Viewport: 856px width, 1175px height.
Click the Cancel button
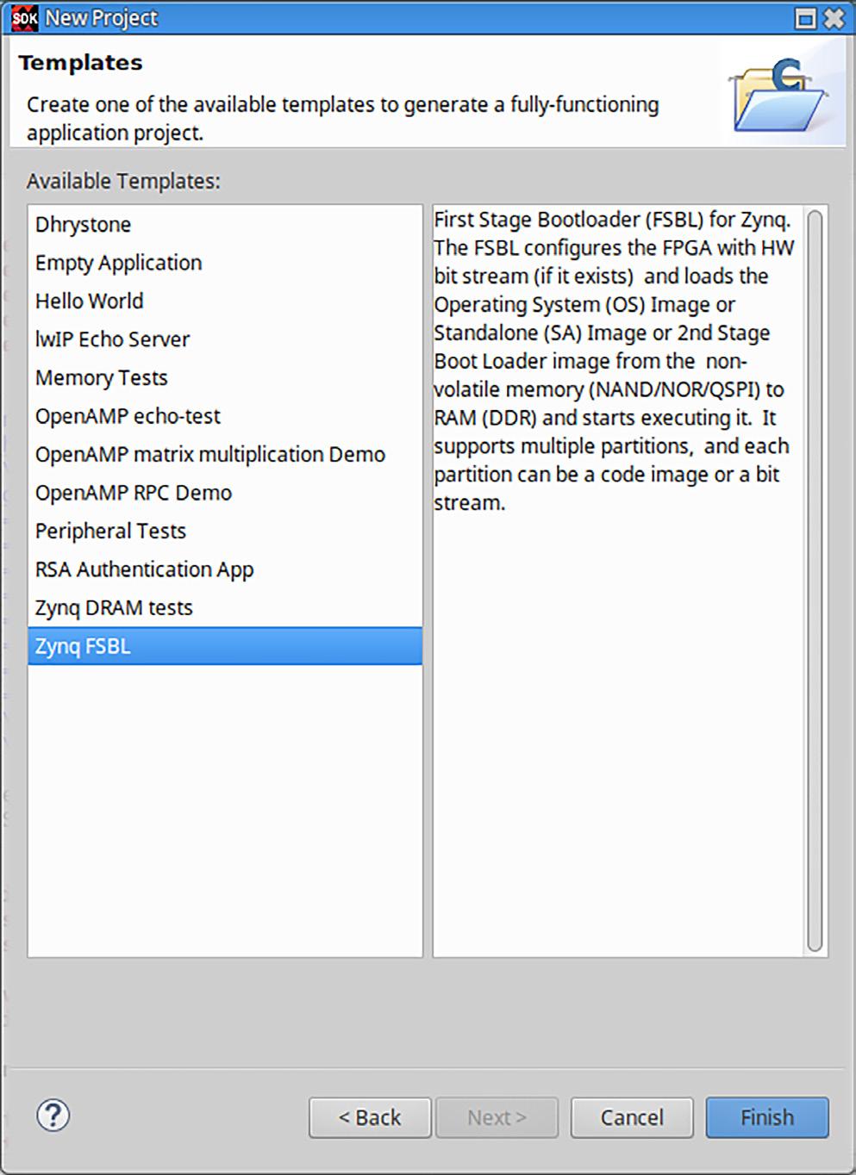tap(632, 1117)
